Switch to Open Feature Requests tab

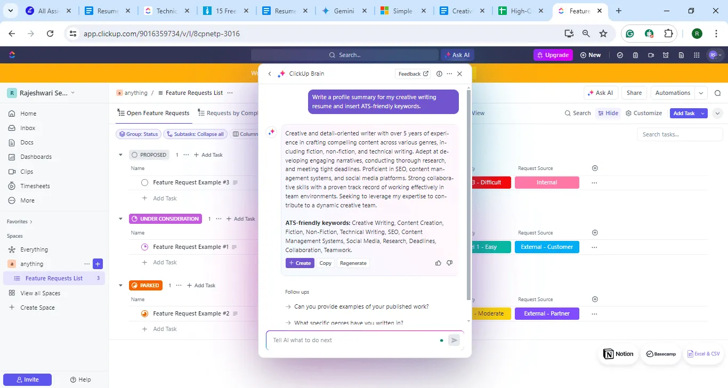(153, 113)
